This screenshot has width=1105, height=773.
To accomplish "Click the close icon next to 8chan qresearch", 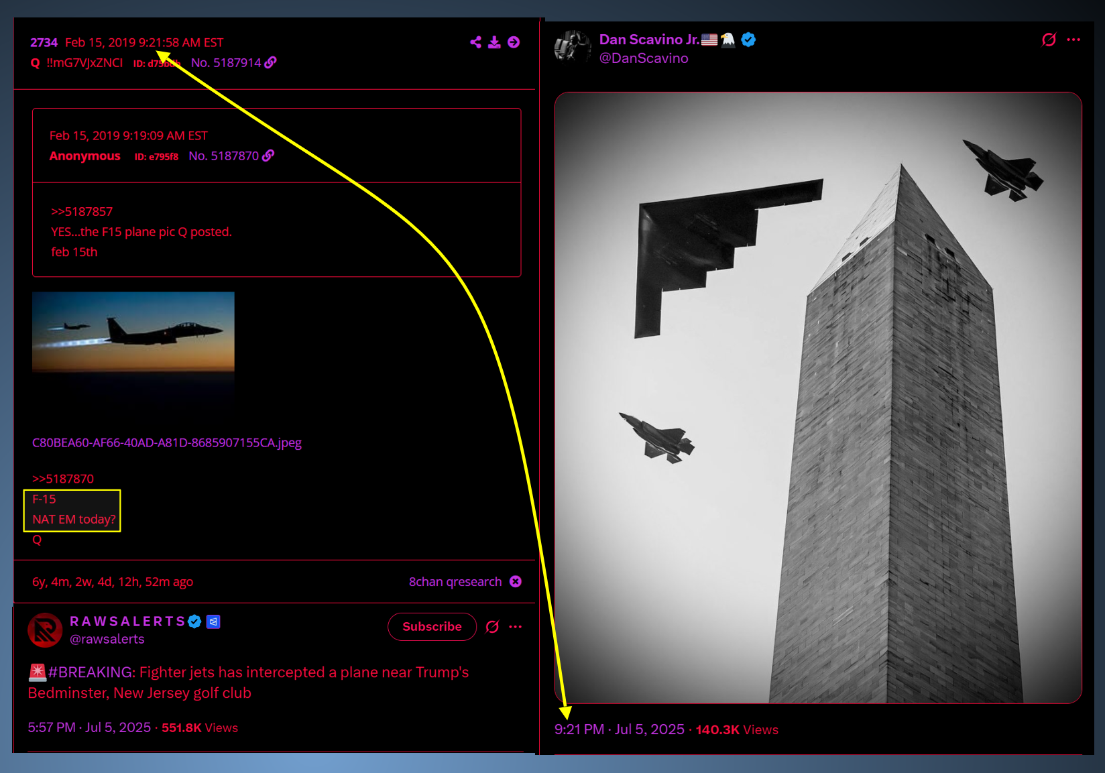I will pos(515,581).
